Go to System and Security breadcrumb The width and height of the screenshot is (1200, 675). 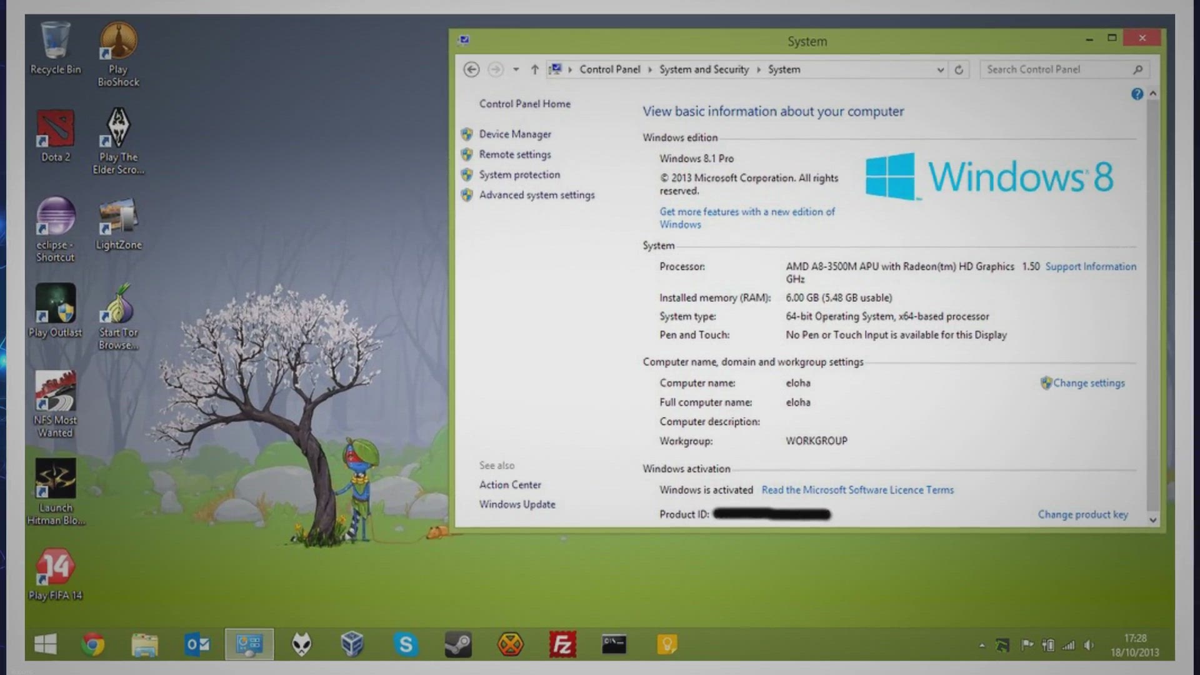pos(704,69)
